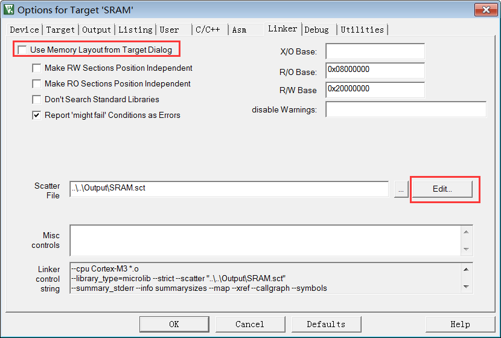The height and width of the screenshot is (338, 501).
Task: Click Edit... to open scatter file
Action: (x=442, y=189)
